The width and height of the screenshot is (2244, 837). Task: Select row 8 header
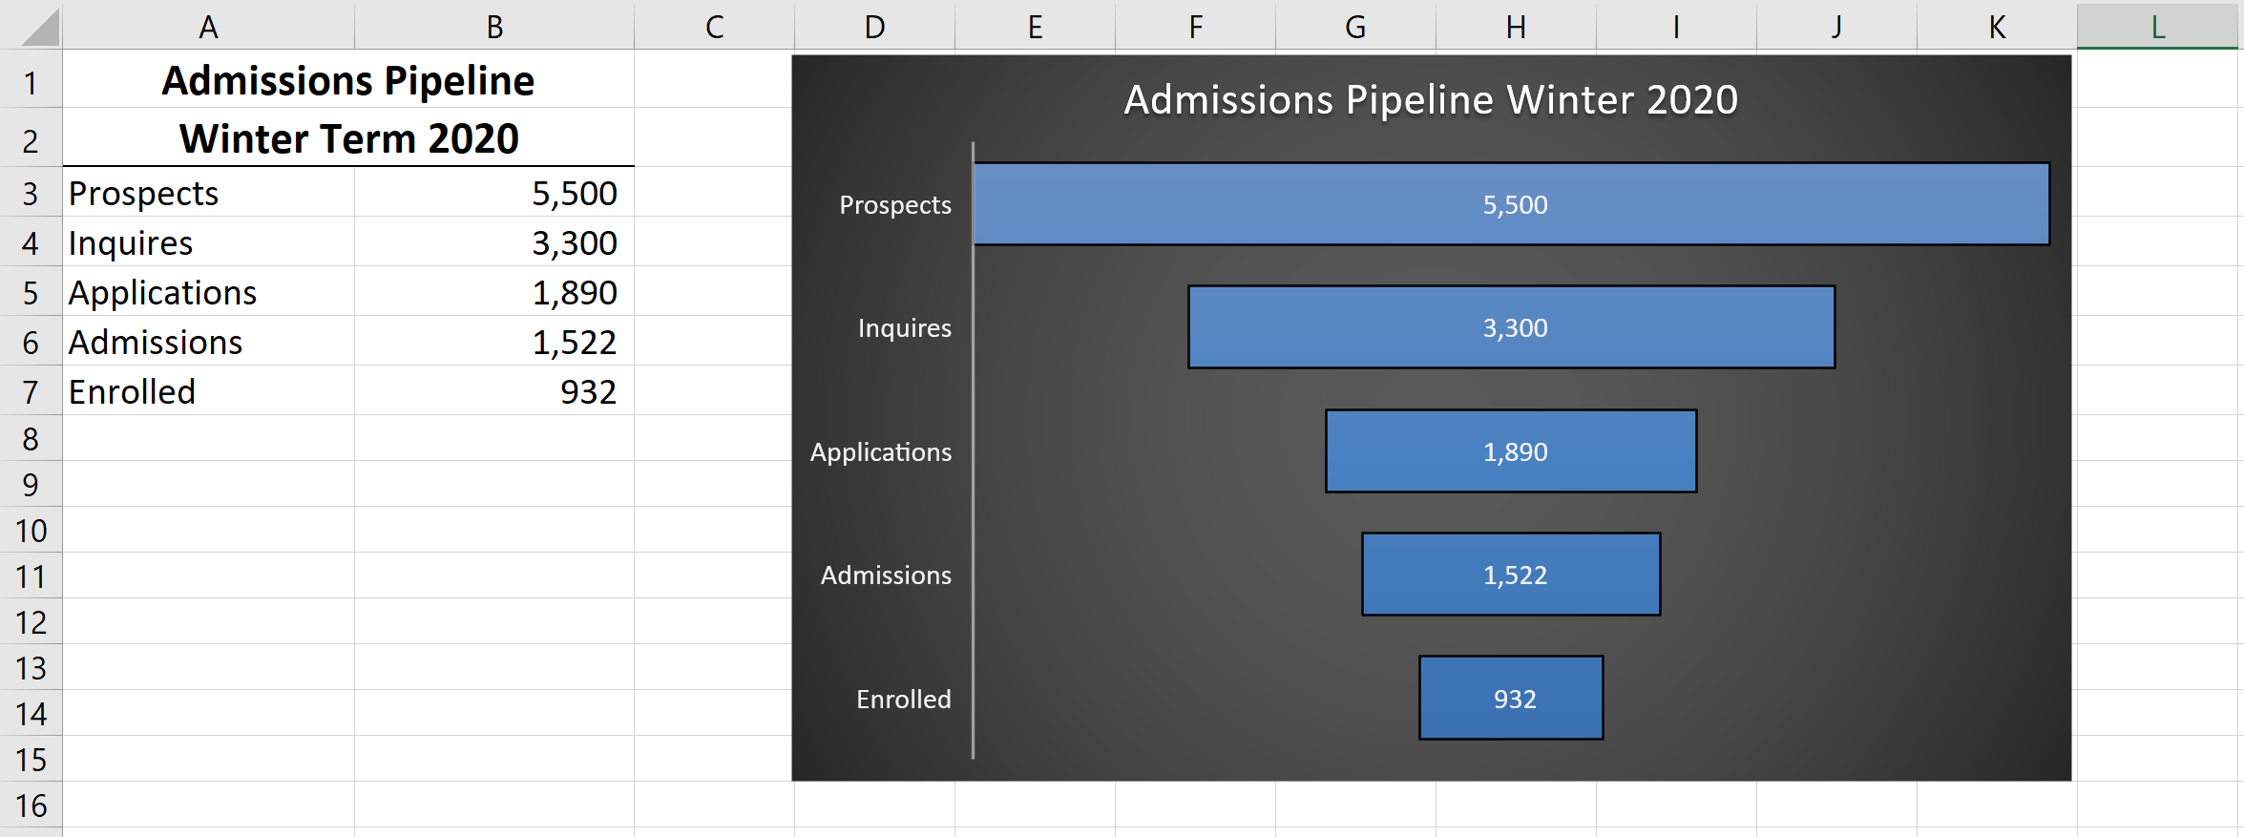coord(31,439)
